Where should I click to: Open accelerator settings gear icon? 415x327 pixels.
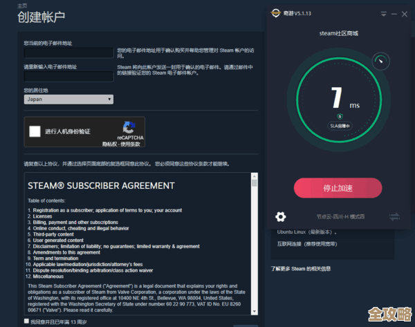click(x=281, y=216)
